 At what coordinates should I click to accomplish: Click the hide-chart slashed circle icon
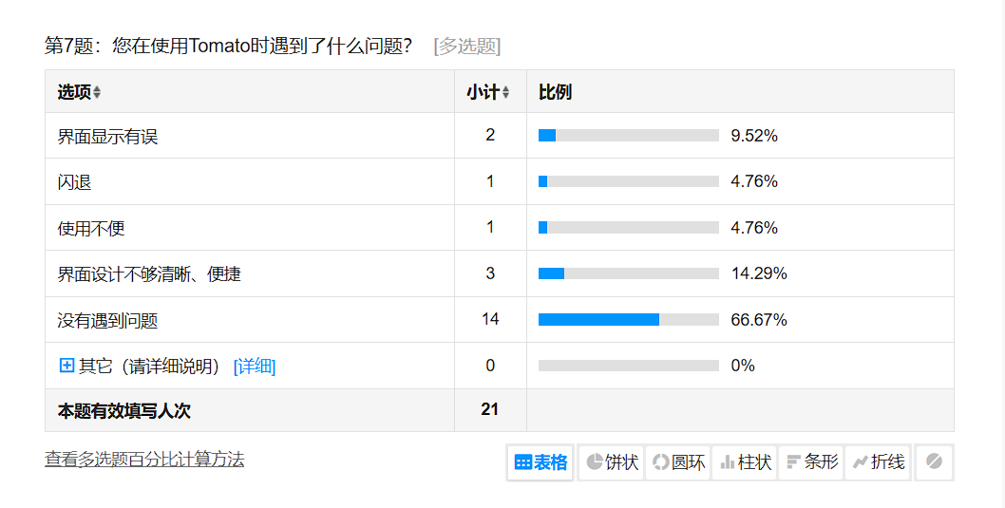(934, 462)
